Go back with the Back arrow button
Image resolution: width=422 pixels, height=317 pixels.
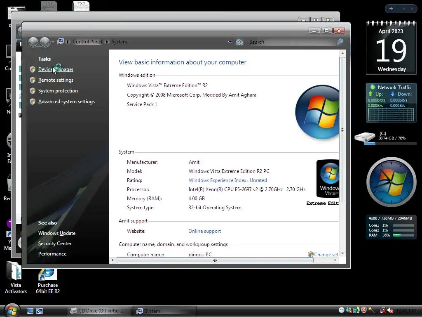(33, 42)
